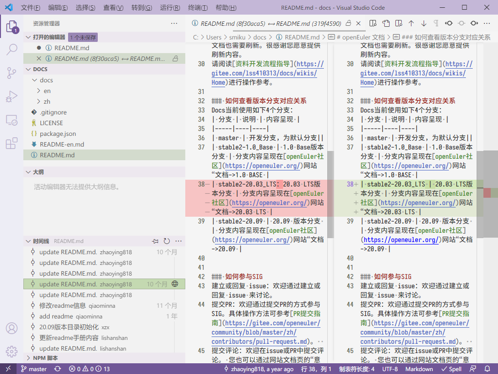Collapse the DOCS folder section
The image size is (498, 374).
coord(28,69)
